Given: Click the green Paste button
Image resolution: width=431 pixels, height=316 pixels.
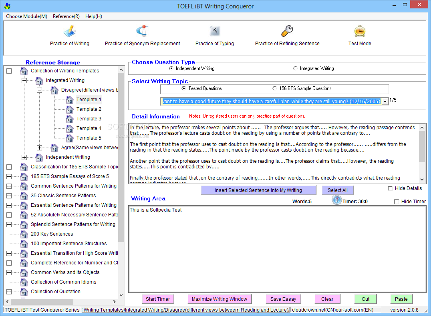Looking at the screenshot, I should click(401, 299).
